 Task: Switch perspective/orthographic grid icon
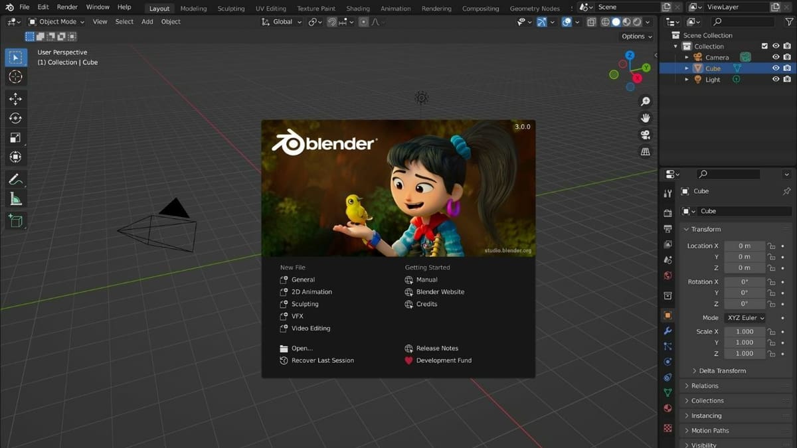tap(645, 151)
